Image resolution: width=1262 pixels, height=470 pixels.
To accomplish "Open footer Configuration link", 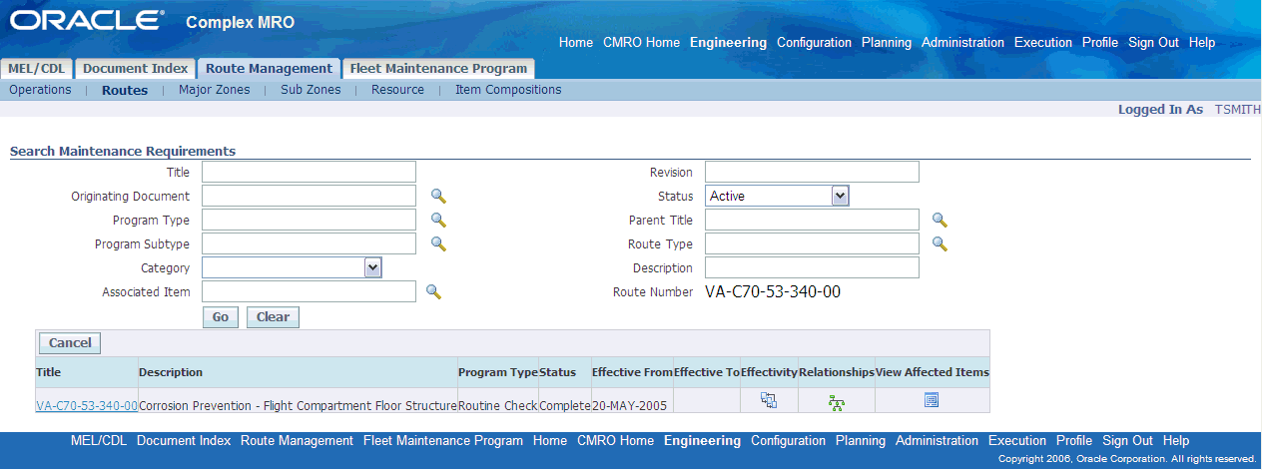I will tap(788, 440).
